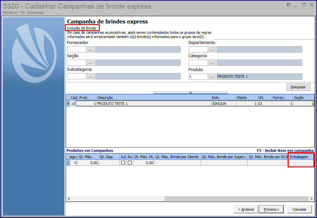This screenshot has width=317, height=218.
Task: Collapse the filter panel with the chevron bar
Action: (x=190, y=93)
